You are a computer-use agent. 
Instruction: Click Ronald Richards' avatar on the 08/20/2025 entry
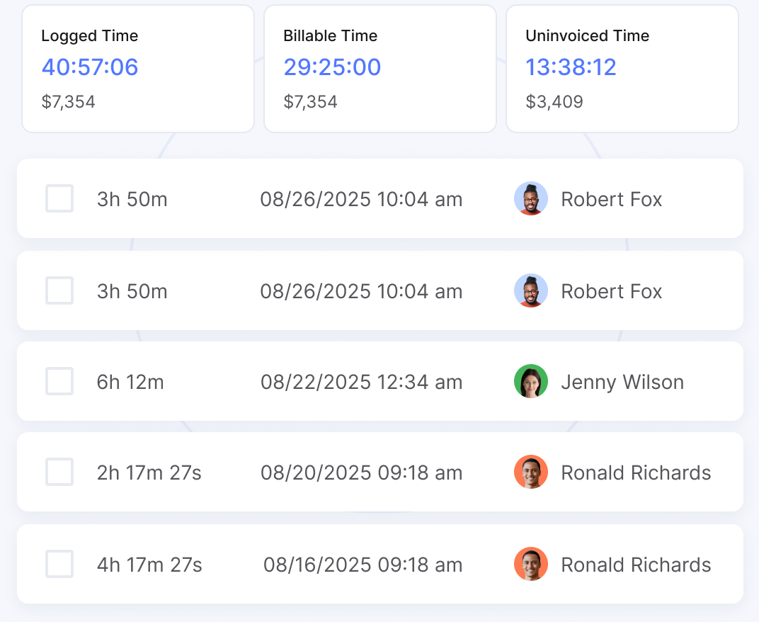[x=530, y=473]
